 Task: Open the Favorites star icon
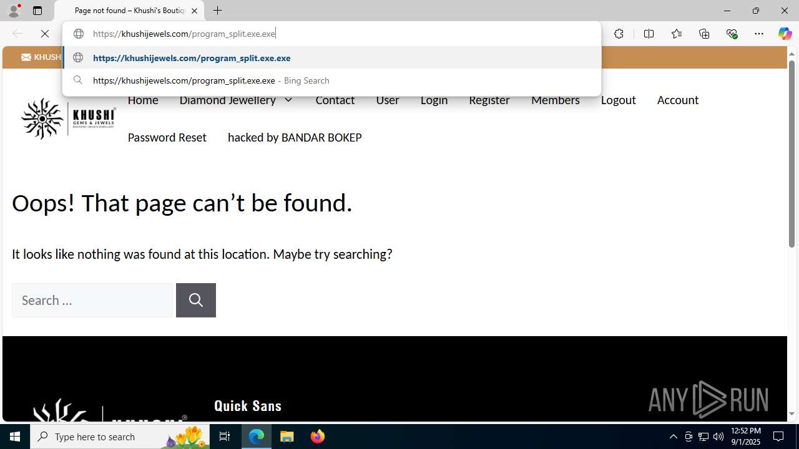676,34
